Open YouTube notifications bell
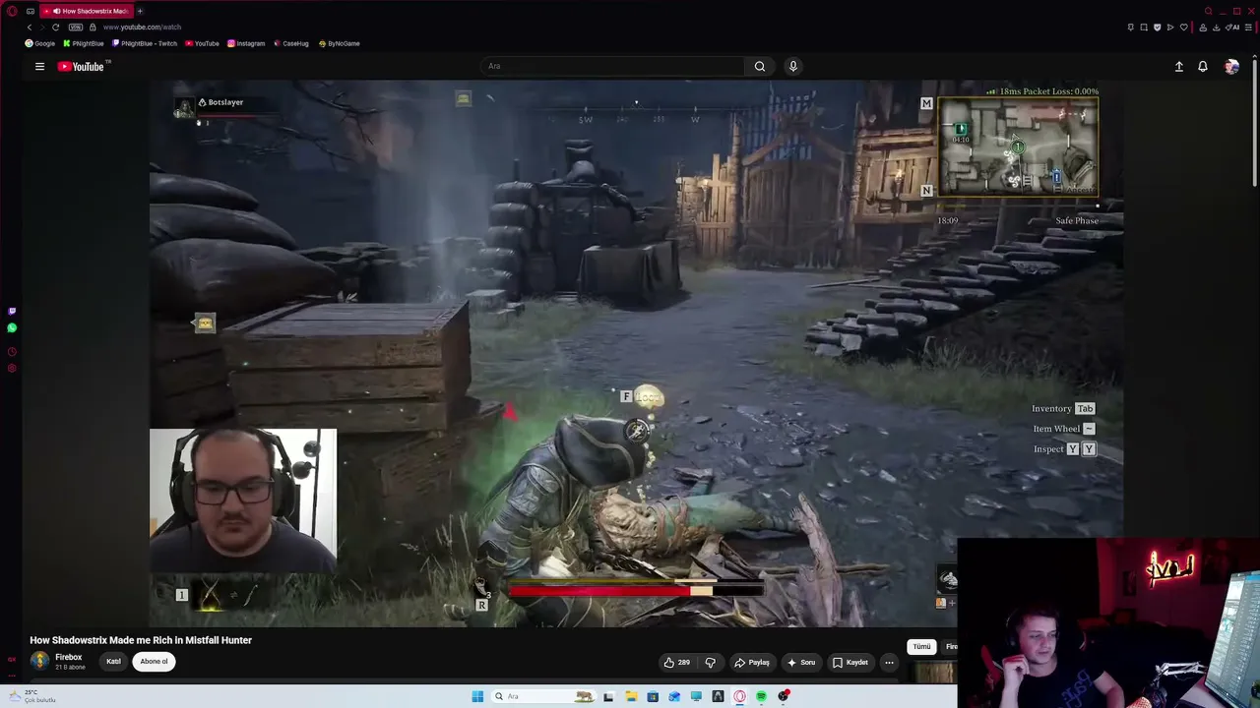The width and height of the screenshot is (1260, 708). point(1203,67)
